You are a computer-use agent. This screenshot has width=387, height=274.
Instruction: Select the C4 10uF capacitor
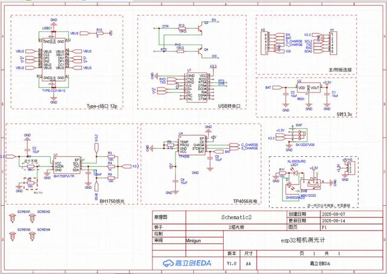(175, 180)
